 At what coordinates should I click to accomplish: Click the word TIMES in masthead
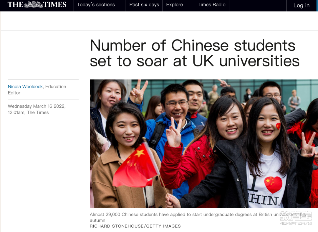55,4
